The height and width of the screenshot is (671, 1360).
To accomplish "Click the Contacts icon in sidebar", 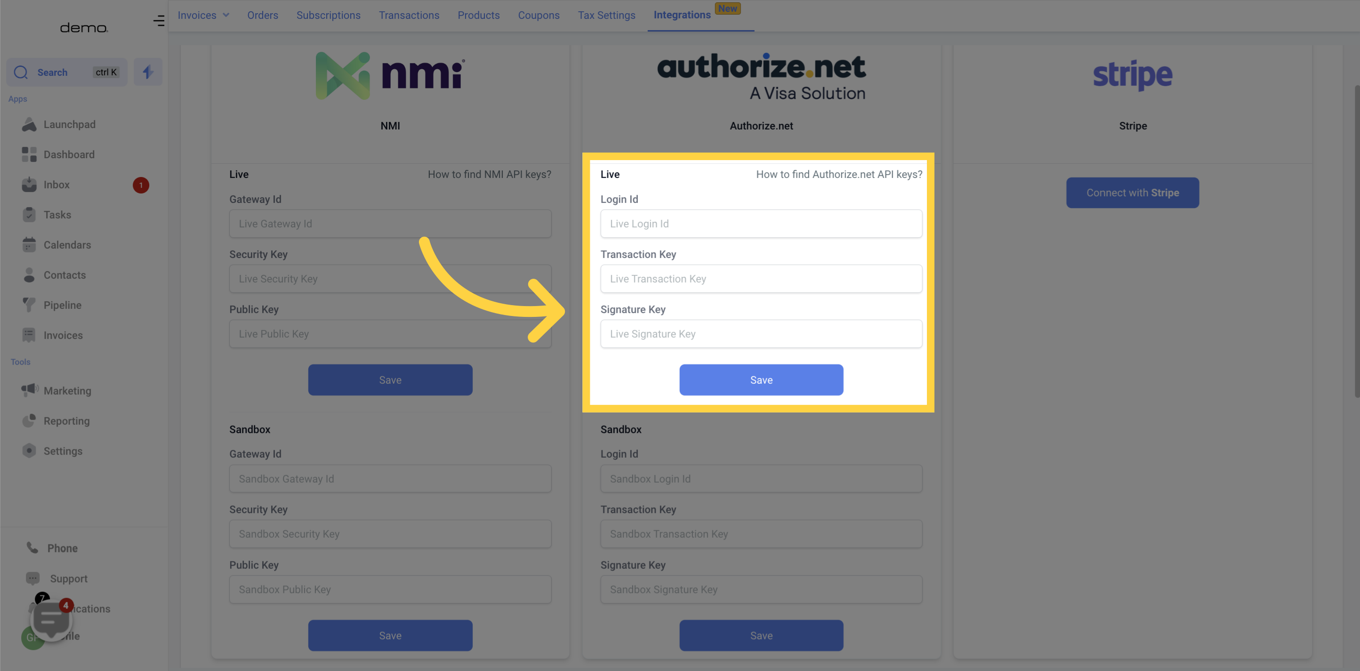I will [30, 275].
